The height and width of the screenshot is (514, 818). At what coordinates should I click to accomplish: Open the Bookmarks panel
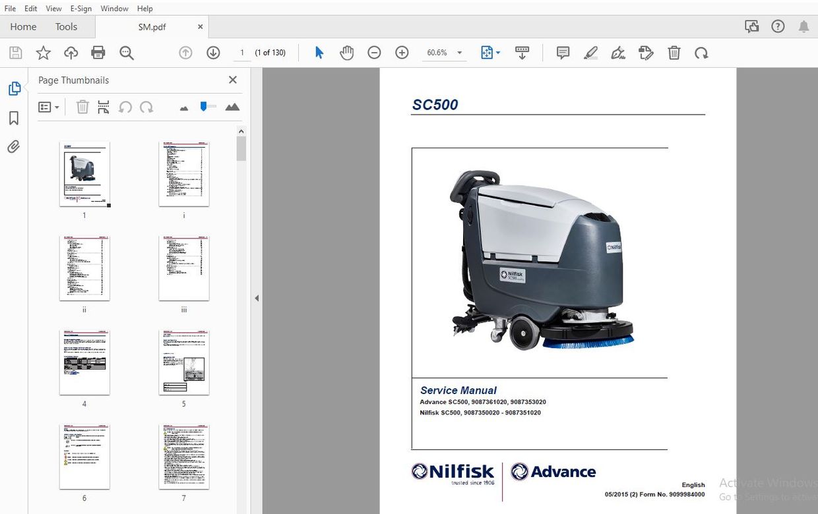coord(14,117)
